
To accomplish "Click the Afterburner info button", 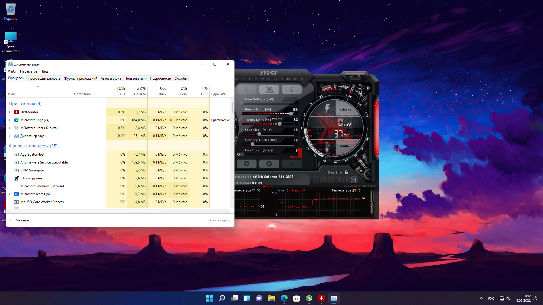I will (x=292, y=90).
